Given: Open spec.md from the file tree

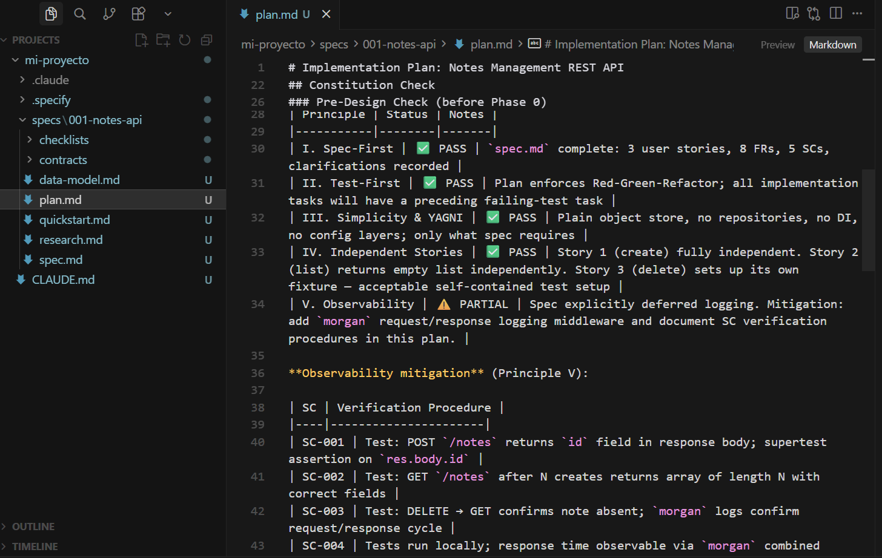Looking at the screenshot, I should point(61,260).
